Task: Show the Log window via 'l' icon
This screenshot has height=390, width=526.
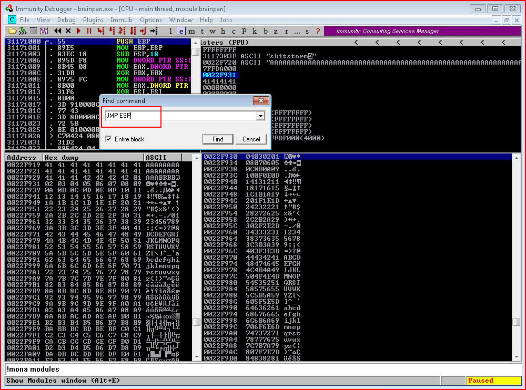Action: tap(171, 31)
